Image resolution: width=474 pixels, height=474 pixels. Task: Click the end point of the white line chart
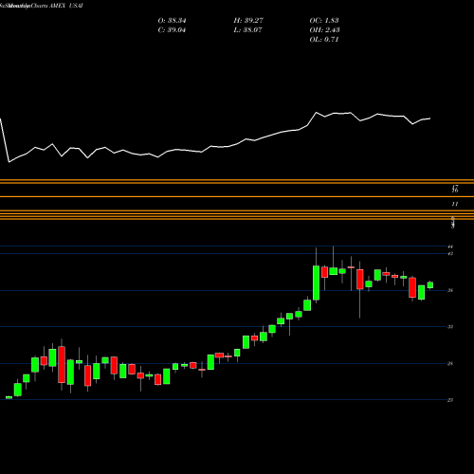(429, 118)
